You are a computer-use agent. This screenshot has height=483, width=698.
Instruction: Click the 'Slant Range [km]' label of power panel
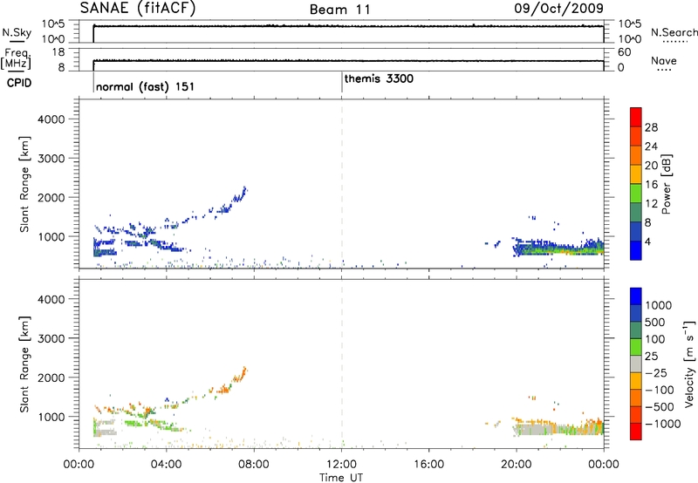[24, 184]
